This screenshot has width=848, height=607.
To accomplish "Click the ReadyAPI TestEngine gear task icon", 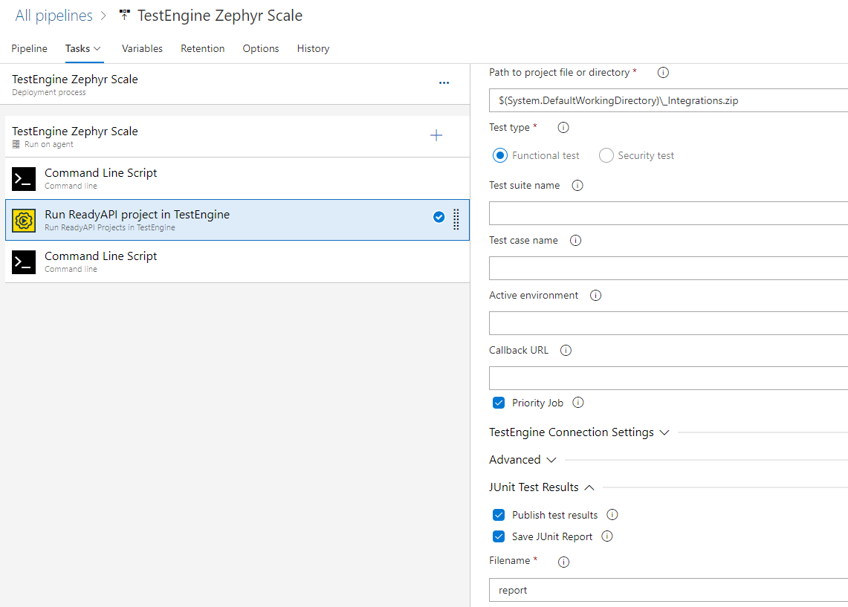I will 23,220.
